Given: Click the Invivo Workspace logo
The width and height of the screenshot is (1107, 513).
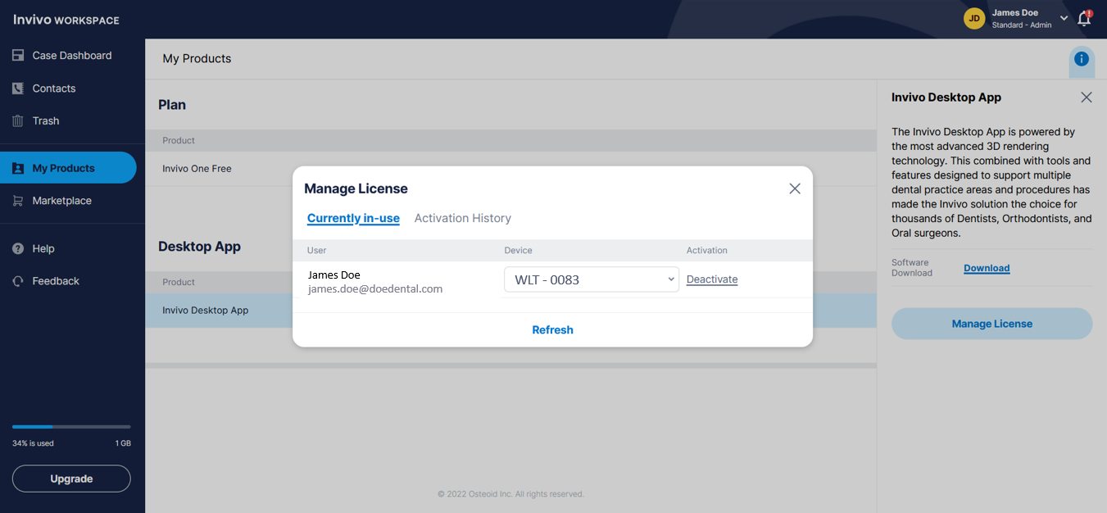Looking at the screenshot, I should (66, 20).
